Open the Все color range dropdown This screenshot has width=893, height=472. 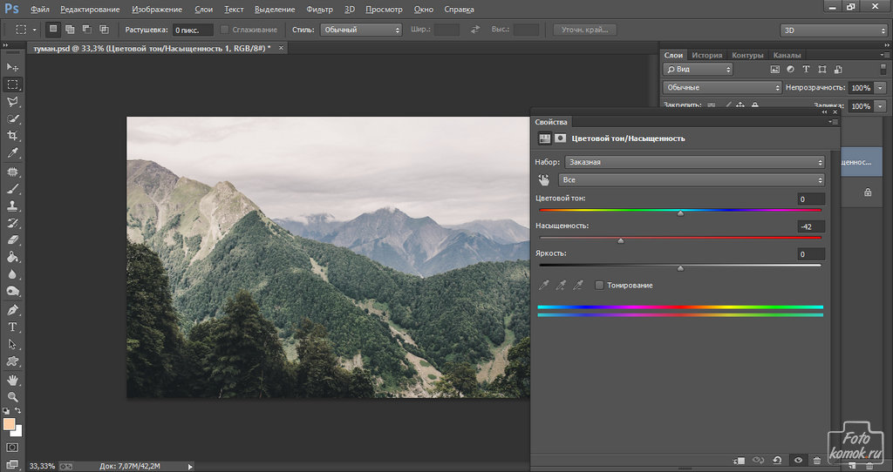point(692,179)
